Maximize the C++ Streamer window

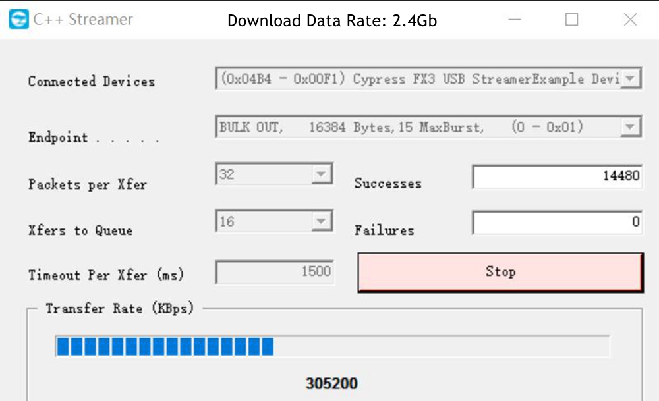pos(571,20)
